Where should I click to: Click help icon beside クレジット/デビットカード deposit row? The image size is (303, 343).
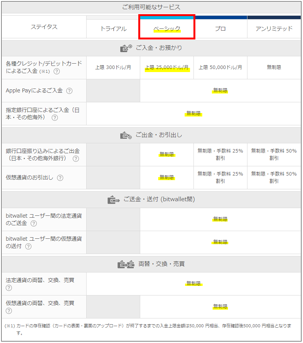(57, 71)
